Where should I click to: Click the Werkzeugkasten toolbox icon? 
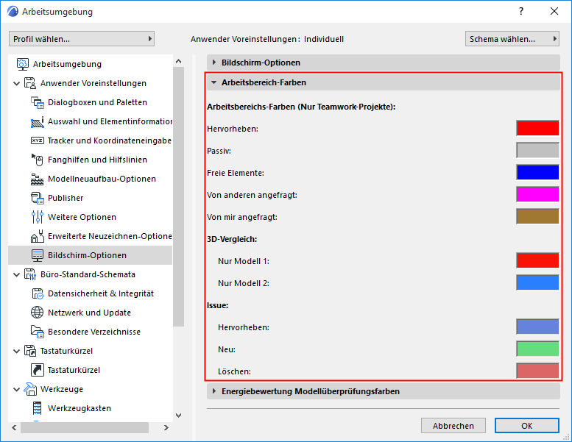click(38, 408)
